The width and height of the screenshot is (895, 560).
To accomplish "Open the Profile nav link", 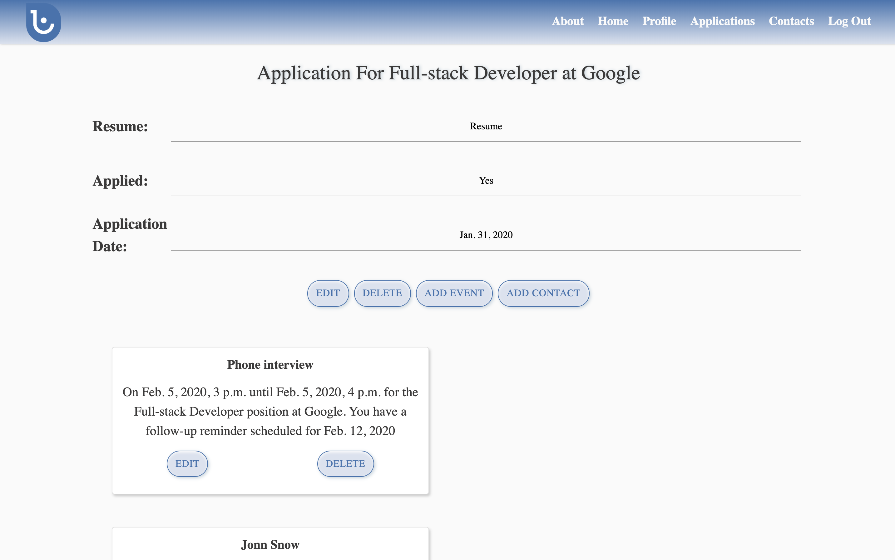I will (659, 21).
